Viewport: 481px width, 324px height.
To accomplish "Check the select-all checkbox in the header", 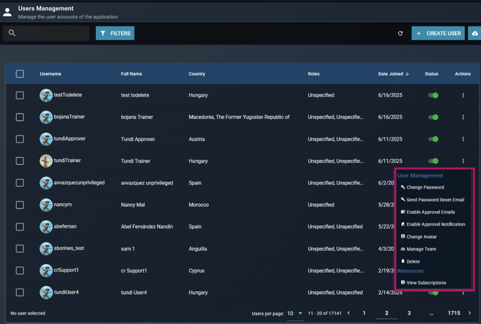I will (x=20, y=74).
